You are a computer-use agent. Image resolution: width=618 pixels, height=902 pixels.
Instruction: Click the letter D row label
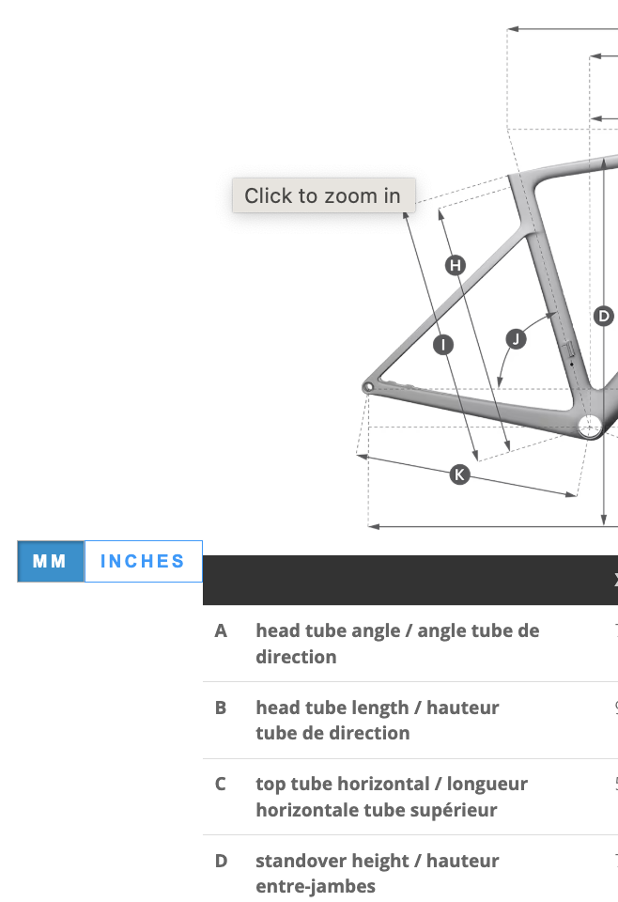tap(221, 861)
